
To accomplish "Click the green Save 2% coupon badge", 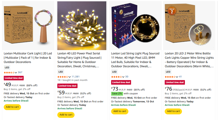I will pyautogui.click(x=117, y=93).
